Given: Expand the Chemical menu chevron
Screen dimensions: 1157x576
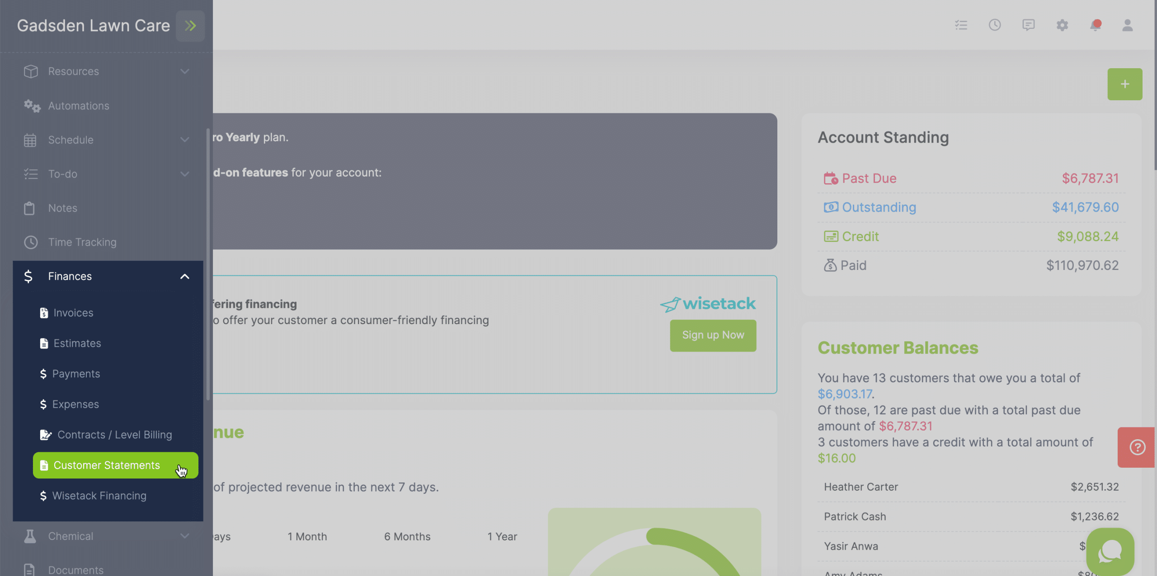Looking at the screenshot, I should (x=184, y=536).
